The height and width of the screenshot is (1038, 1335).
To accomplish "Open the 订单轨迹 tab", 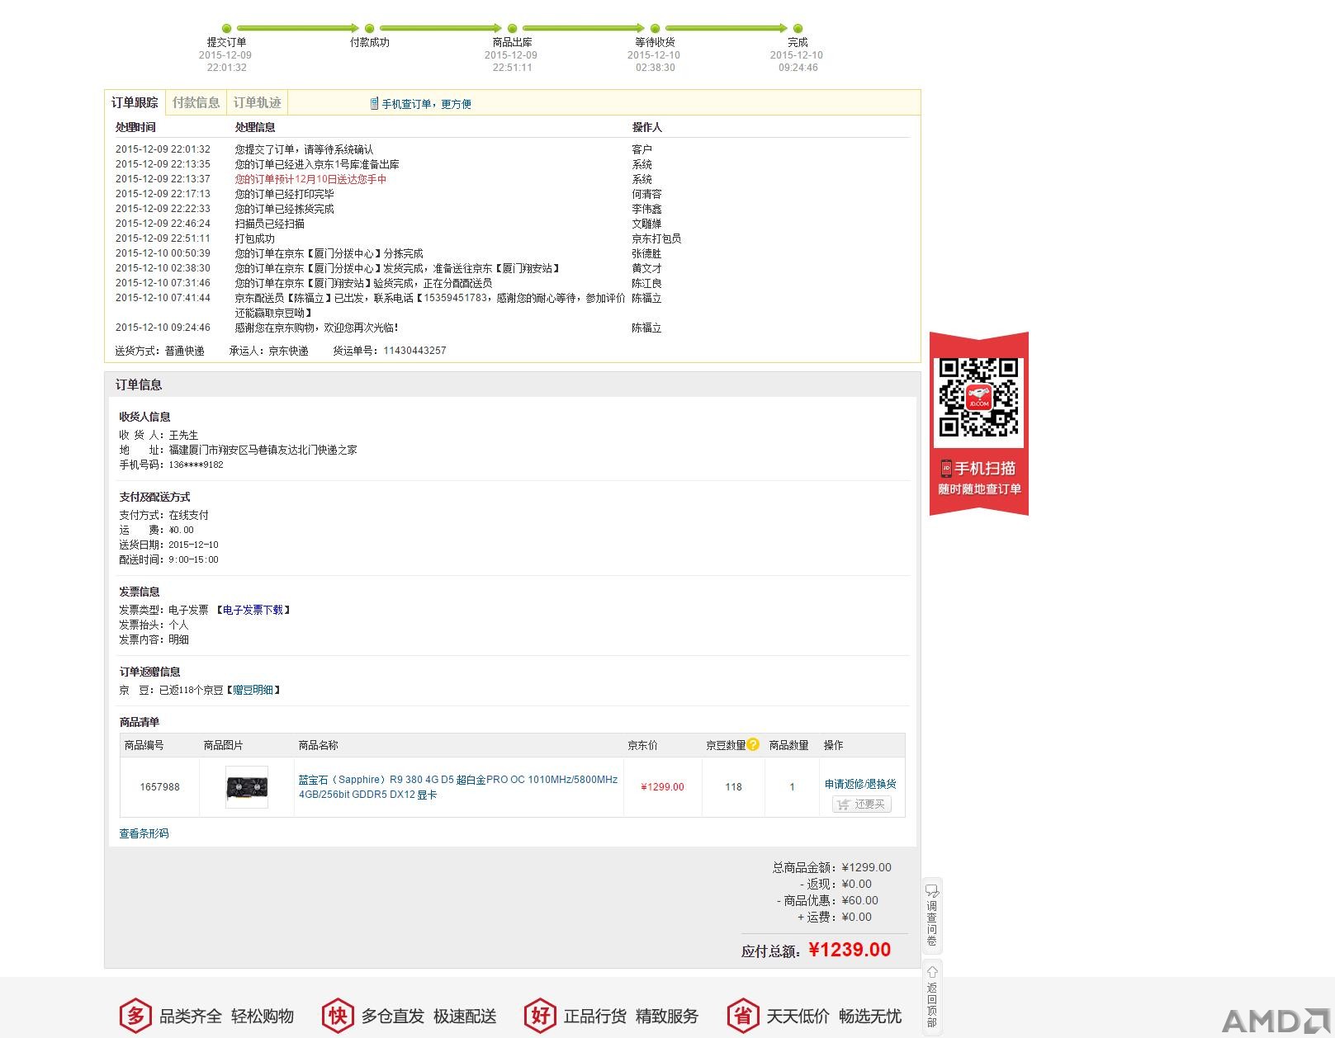I will [x=257, y=102].
